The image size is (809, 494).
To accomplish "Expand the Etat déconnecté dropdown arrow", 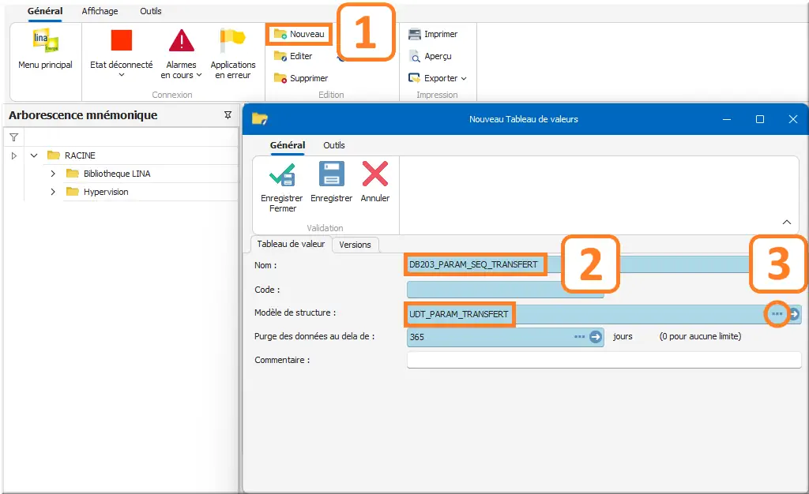I will [122, 75].
